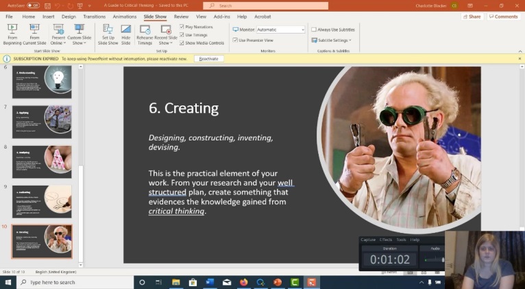Expand Subtitle Settings dropdown arrow
The image size is (525, 289).
tap(350, 40)
